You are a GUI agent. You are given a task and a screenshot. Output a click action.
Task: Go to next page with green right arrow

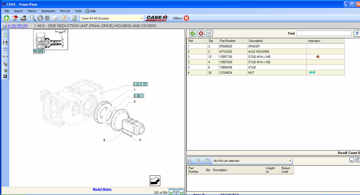click(180, 192)
